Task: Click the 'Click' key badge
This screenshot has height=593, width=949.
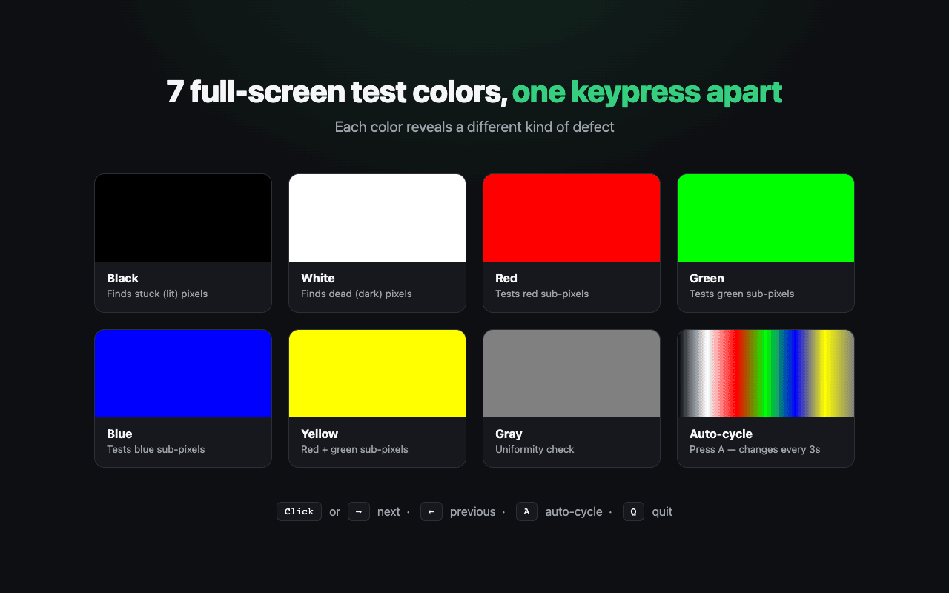Action: pos(299,511)
